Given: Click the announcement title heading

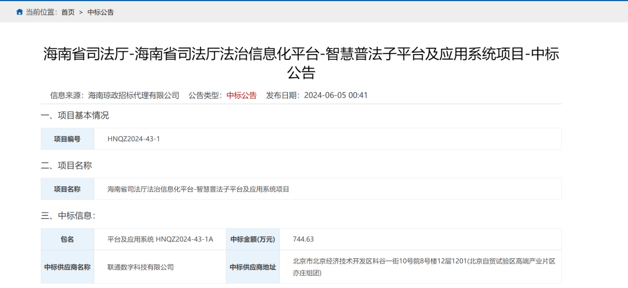Looking at the screenshot, I should 301,64.
